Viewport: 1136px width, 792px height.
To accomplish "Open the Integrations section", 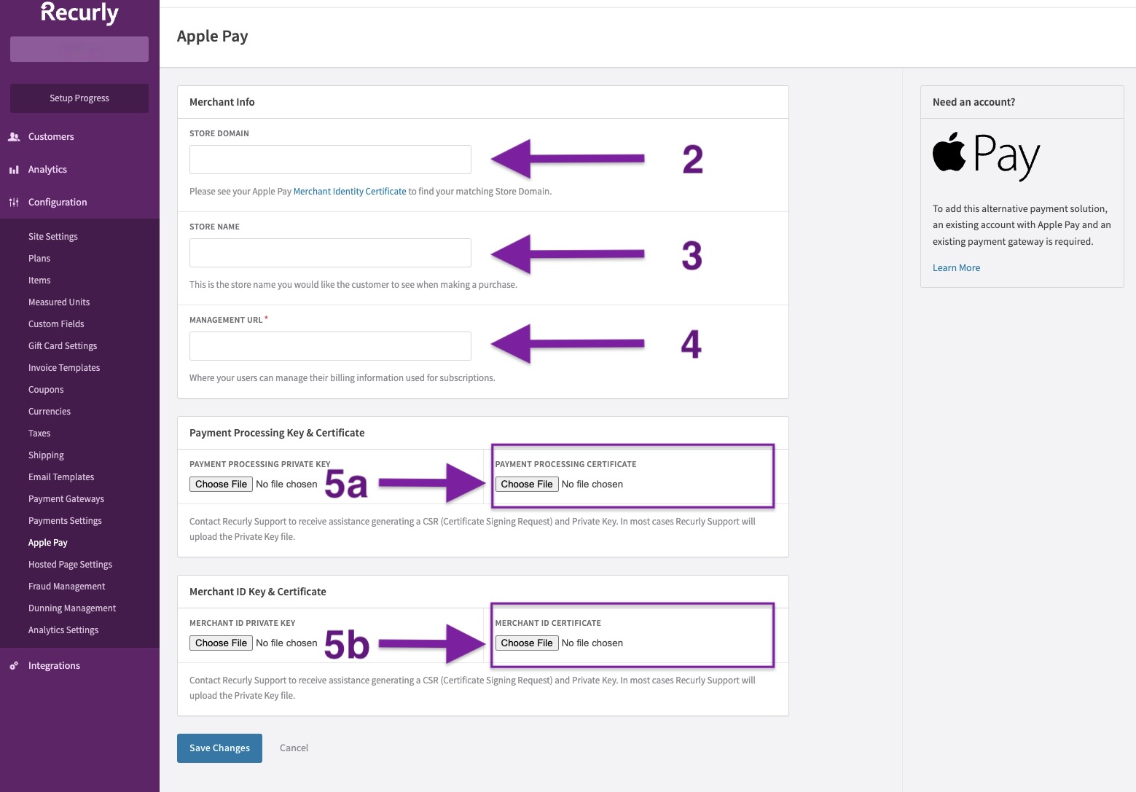I will click(x=54, y=666).
